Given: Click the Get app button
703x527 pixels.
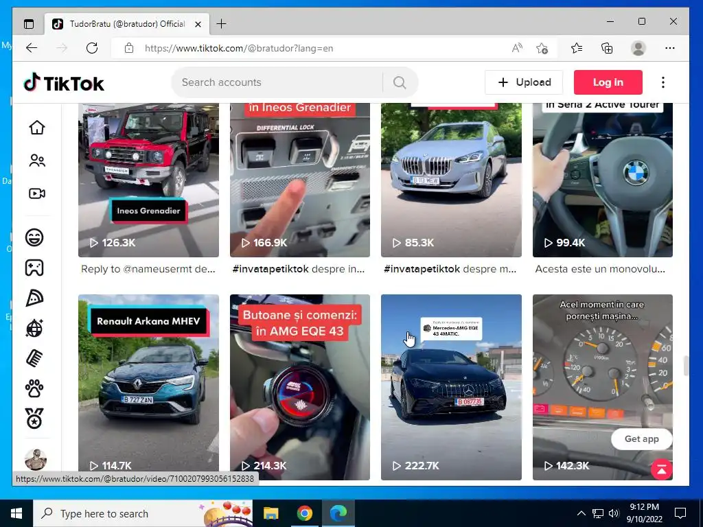Looking at the screenshot, I should coord(642,439).
